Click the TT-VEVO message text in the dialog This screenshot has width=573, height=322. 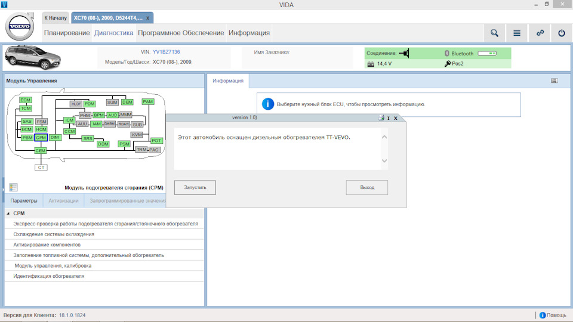pyautogui.click(x=264, y=137)
